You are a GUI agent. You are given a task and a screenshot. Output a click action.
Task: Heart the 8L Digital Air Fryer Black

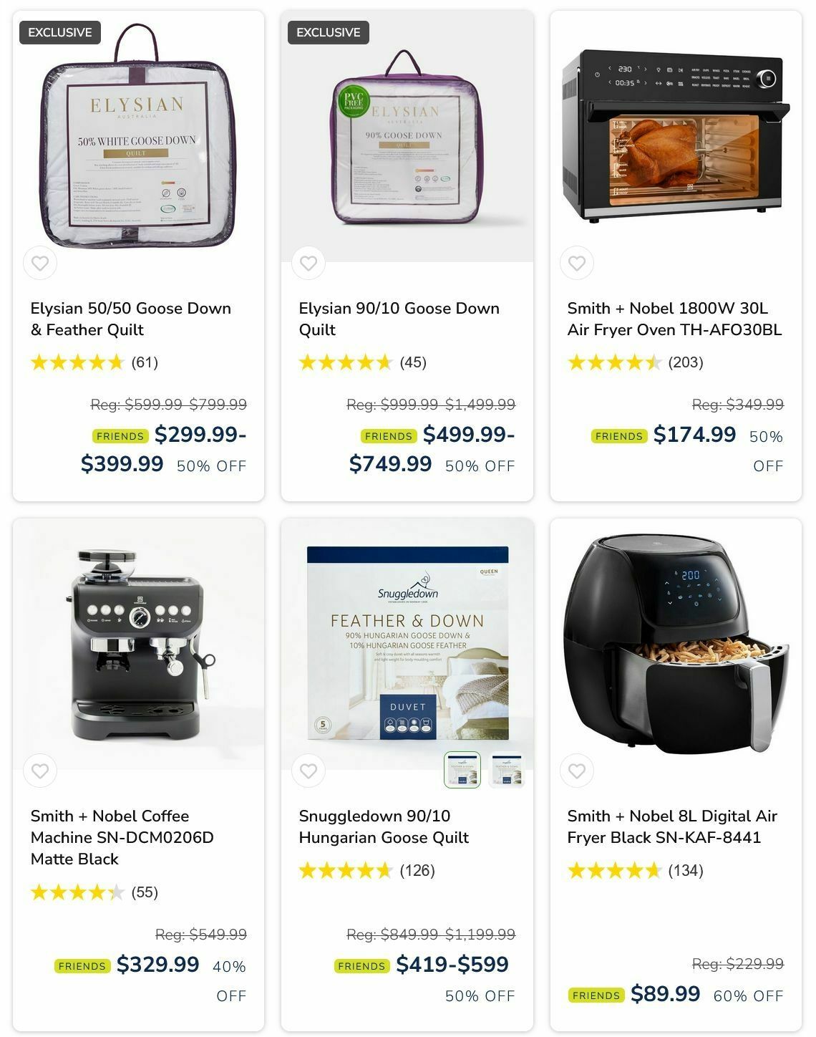577,771
